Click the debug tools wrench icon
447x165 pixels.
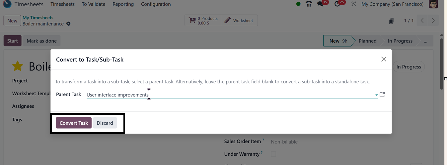(354, 4)
